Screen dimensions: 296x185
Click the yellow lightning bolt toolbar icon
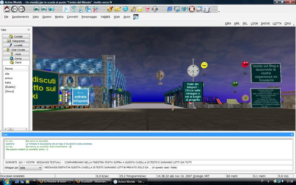coord(140,9)
